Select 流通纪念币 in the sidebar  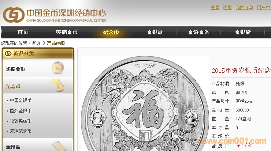[x=21, y=131]
